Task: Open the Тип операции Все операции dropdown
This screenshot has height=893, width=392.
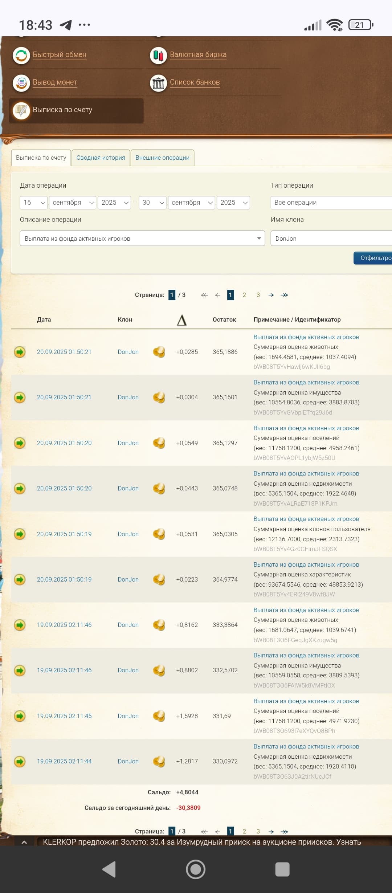Action: point(330,203)
